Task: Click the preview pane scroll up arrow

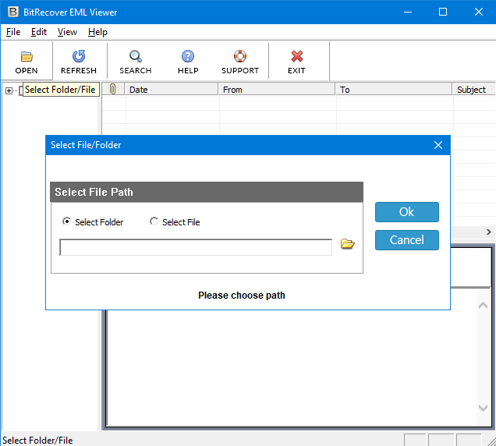Action: 483,306
